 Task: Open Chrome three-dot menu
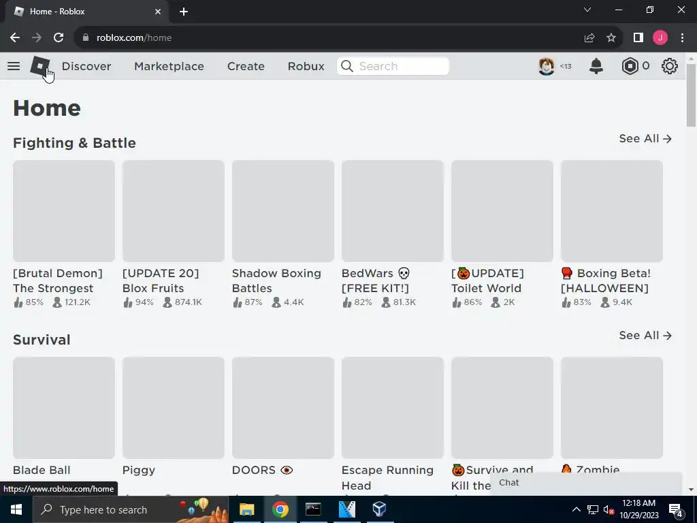click(682, 38)
